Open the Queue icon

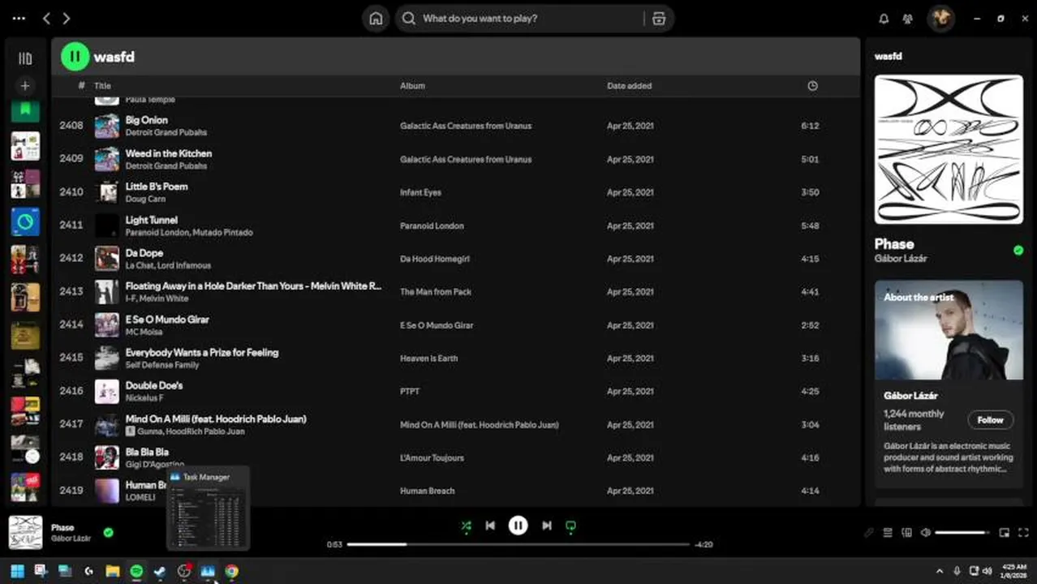888,533
